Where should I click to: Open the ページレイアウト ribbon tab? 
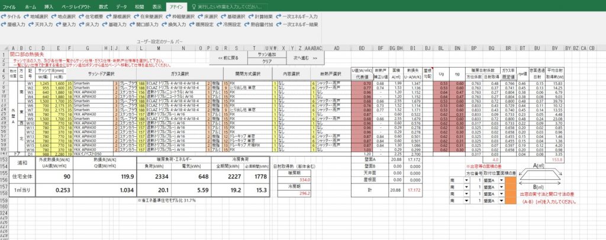(76, 5)
